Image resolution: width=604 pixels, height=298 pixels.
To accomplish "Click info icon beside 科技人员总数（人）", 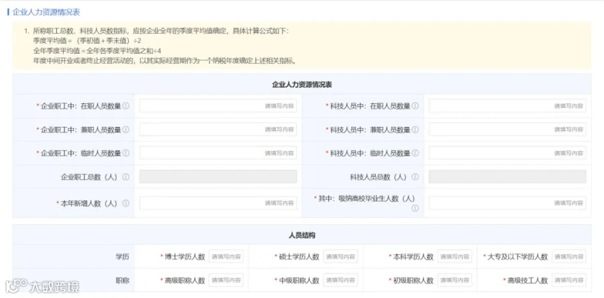I will point(415,177).
